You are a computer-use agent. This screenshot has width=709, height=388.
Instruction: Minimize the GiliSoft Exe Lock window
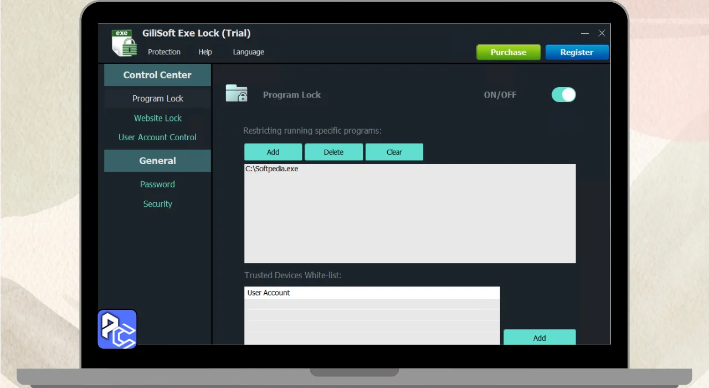pos(584,34)
